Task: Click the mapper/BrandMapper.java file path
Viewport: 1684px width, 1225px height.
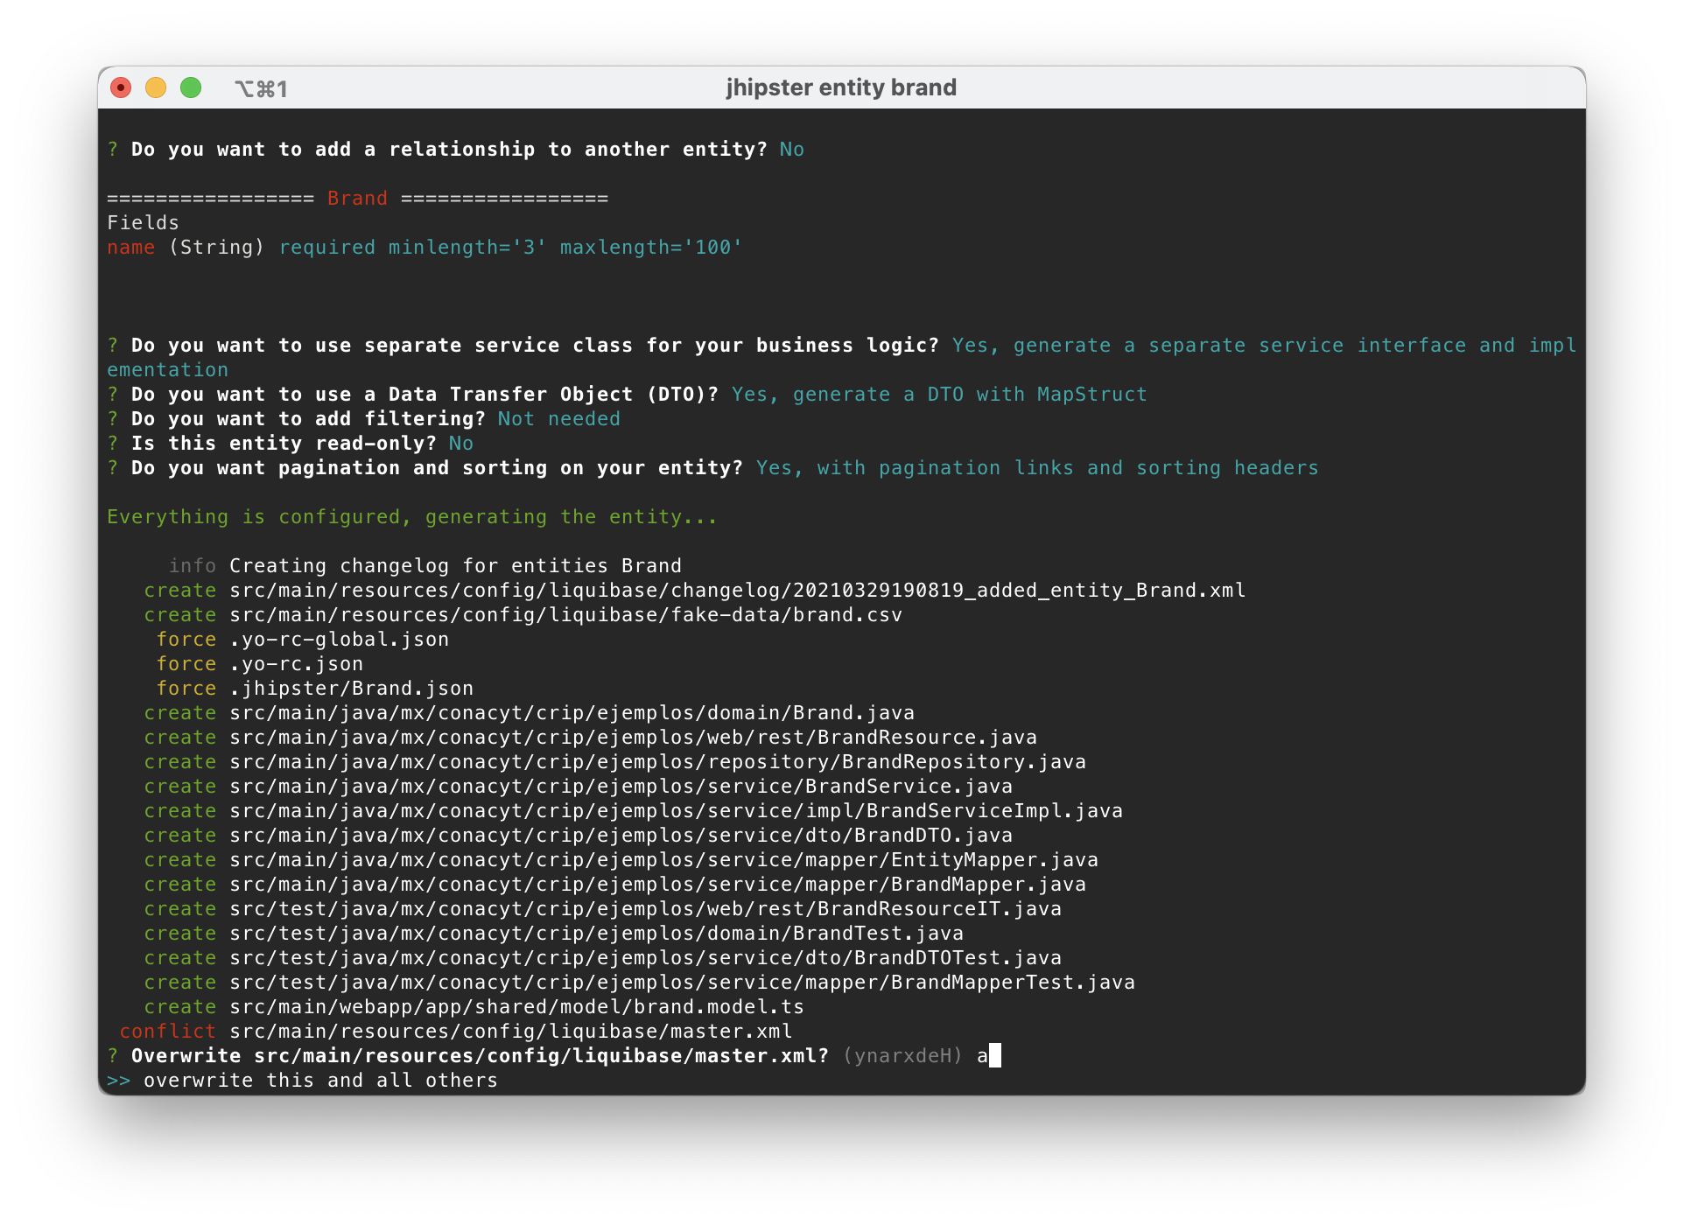Action: coord(658,885)
